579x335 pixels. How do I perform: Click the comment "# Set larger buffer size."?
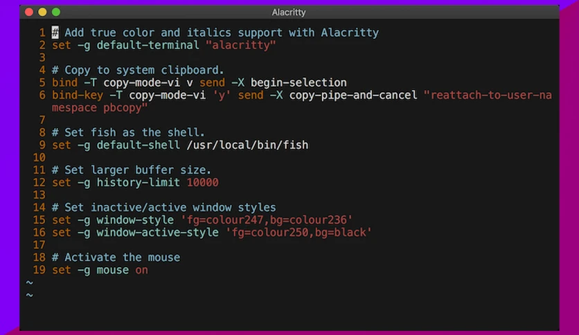coord(132,170)
